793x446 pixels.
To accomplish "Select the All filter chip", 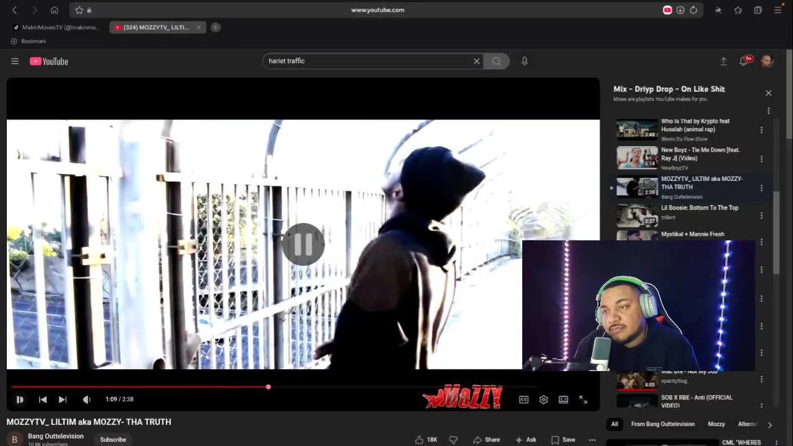I will point(615,424).
